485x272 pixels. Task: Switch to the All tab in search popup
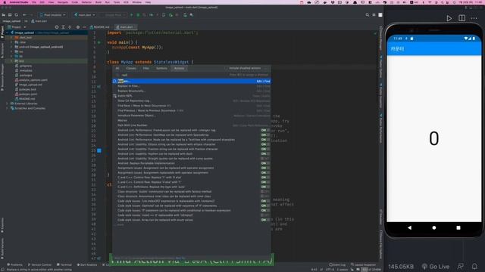tap(117, 68)
